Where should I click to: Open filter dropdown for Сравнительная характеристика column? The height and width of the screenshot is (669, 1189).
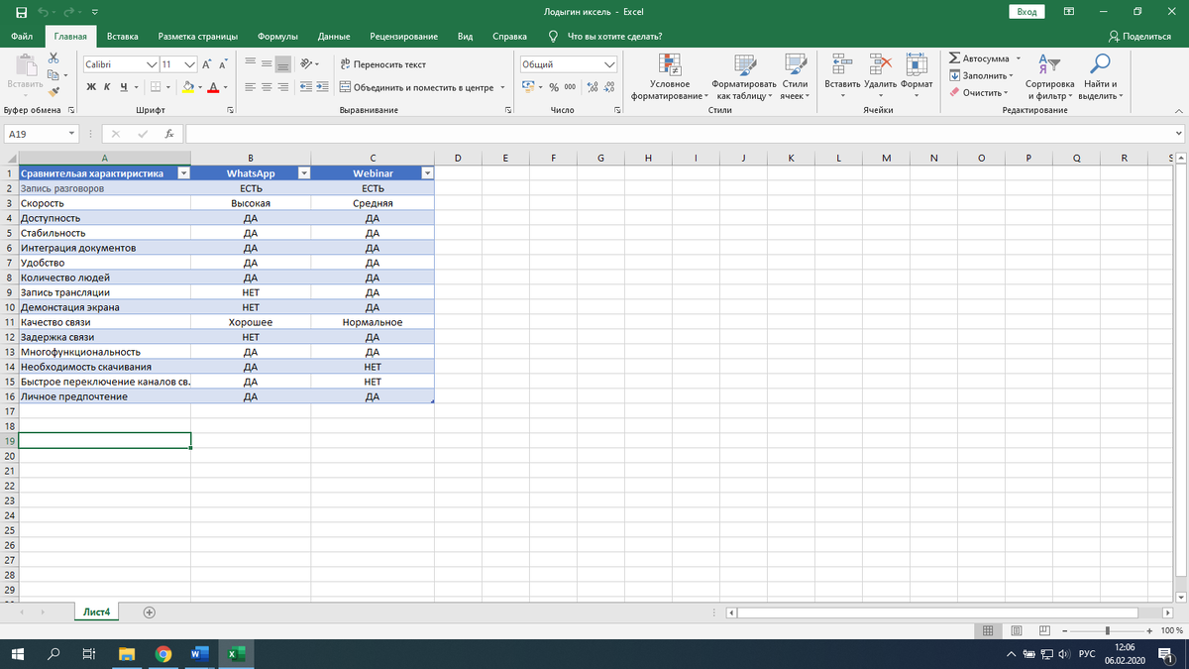(x=182, y=172)
